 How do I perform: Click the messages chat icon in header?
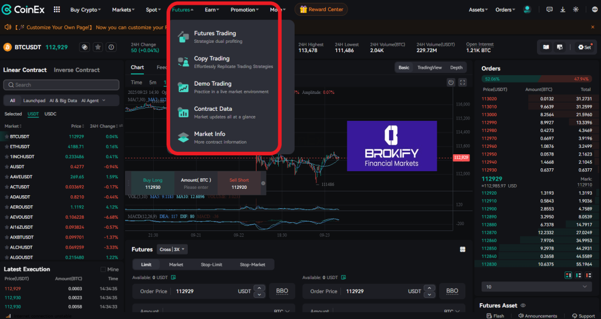click(x=549, y=9)
